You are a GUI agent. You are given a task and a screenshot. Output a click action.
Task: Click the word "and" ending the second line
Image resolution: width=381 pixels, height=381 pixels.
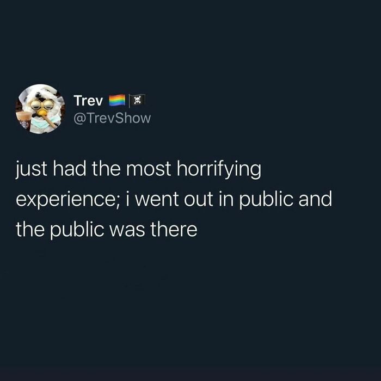click(315, 199)
